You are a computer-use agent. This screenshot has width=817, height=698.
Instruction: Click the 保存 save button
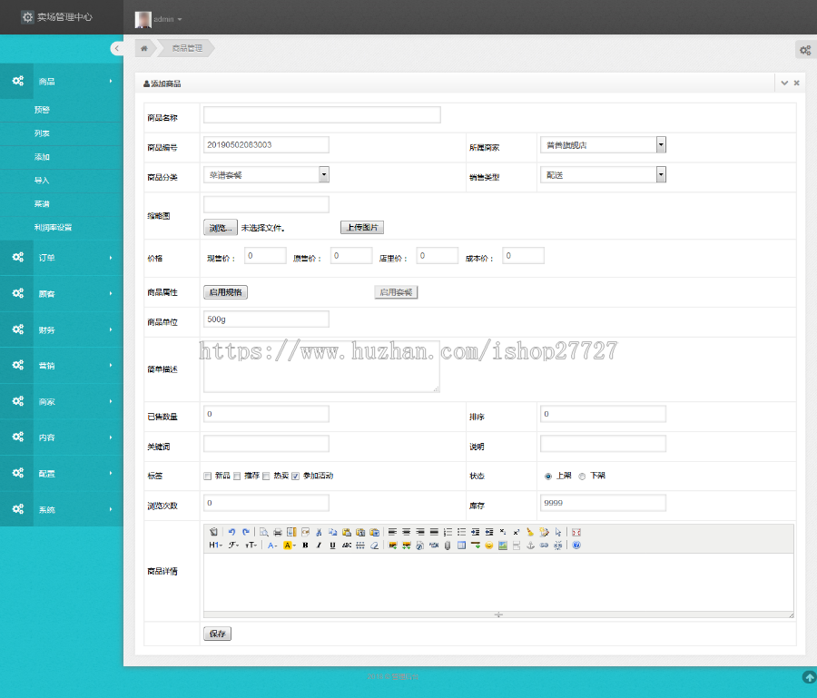(x=217, y=634)
